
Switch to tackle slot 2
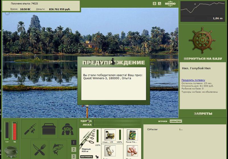tap(74, 150)
